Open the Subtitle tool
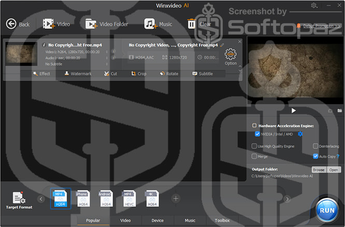Image resolution: width=345 pixels, height=227 pixels. point(203,74)
